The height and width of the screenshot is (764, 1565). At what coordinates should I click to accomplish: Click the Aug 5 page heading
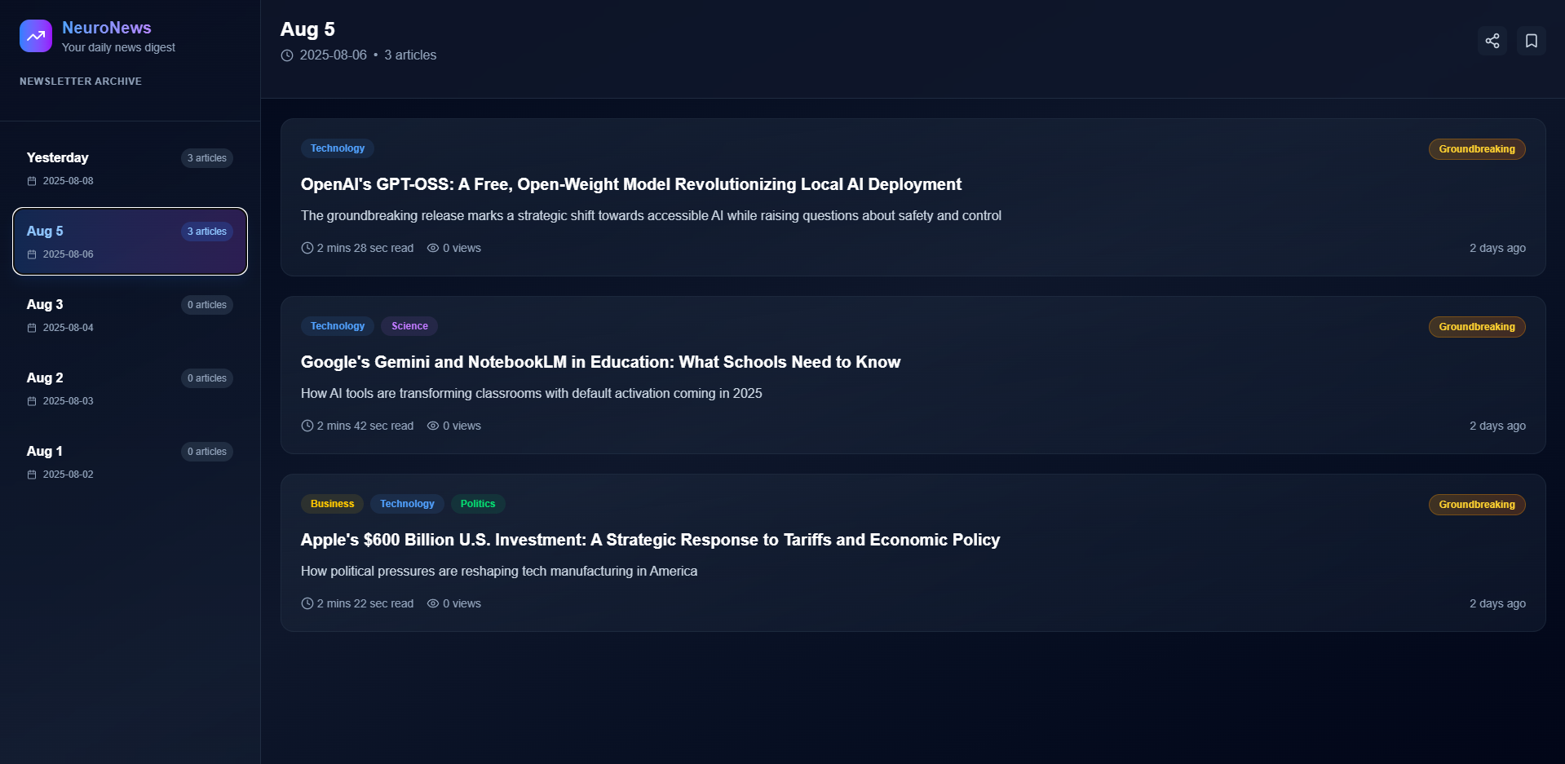coord(307,29)
